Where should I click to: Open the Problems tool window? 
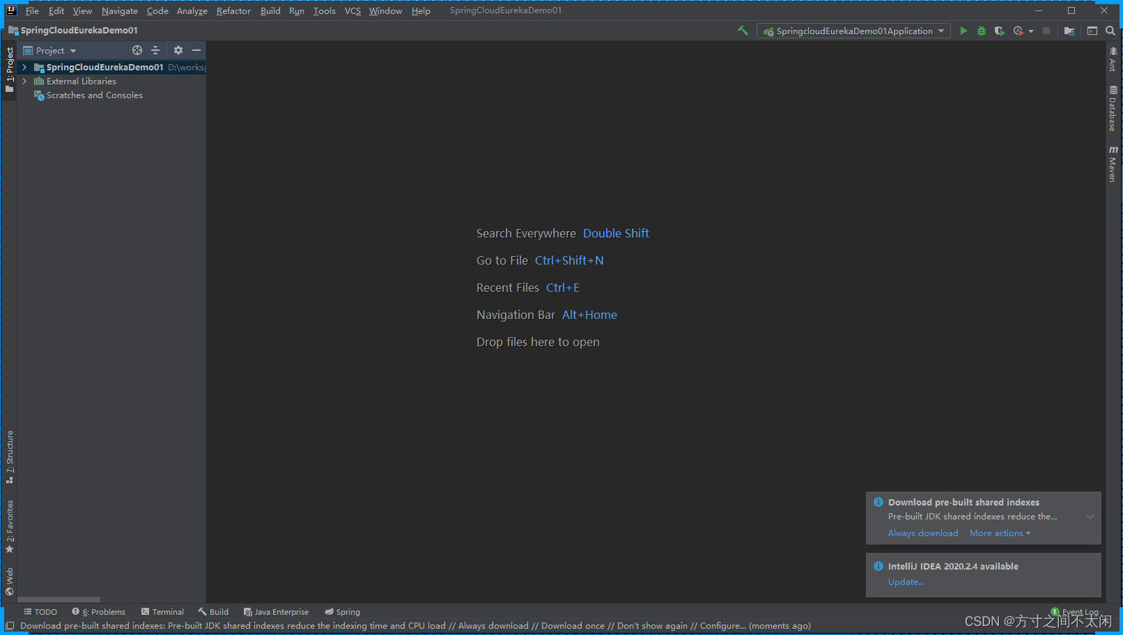[x=99, y=612]
